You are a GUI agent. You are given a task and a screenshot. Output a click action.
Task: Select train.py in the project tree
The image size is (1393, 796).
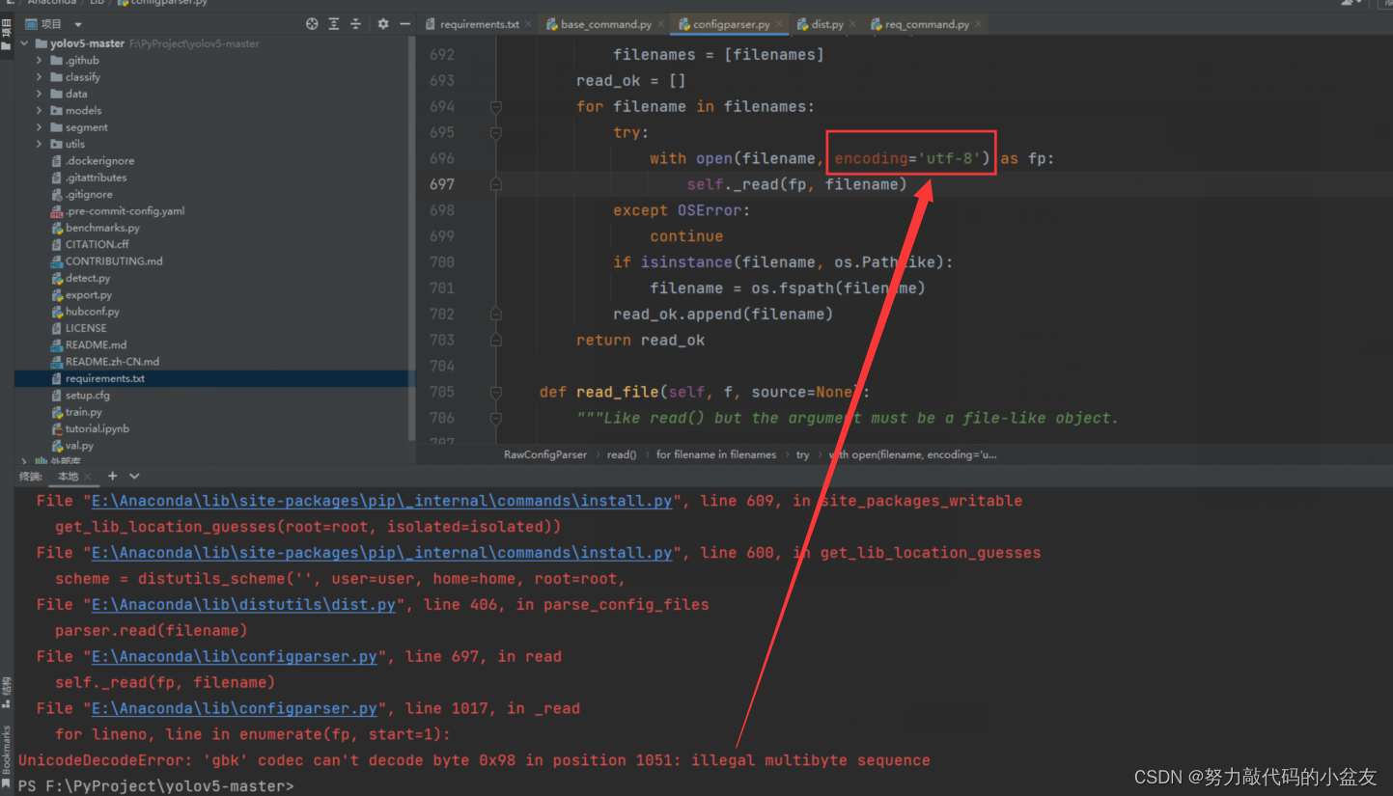[x=83, y=412]
